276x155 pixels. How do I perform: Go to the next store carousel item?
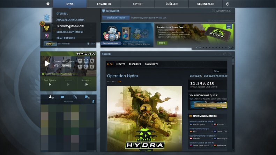pyautogui.click(x=229, y=47)
